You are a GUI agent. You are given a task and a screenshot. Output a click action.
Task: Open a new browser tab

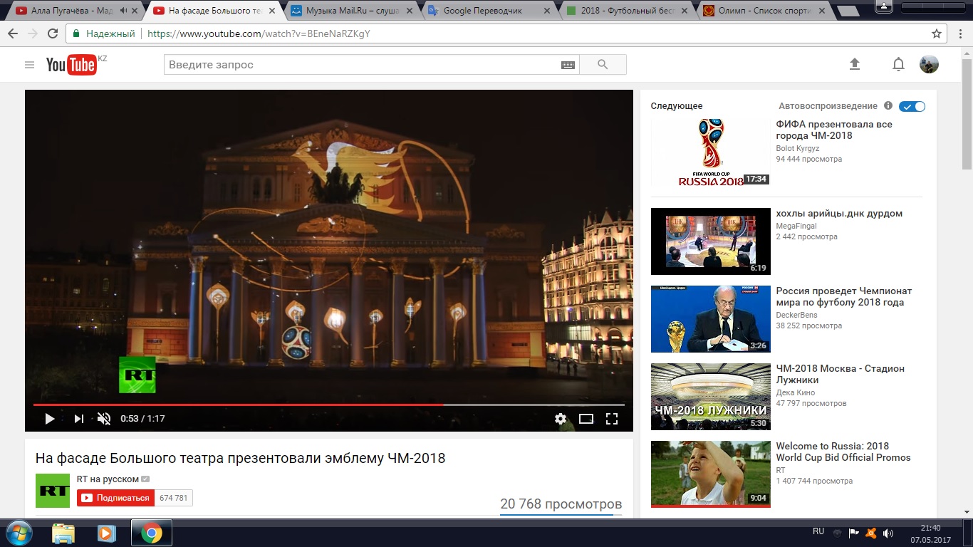coord(848,11)
